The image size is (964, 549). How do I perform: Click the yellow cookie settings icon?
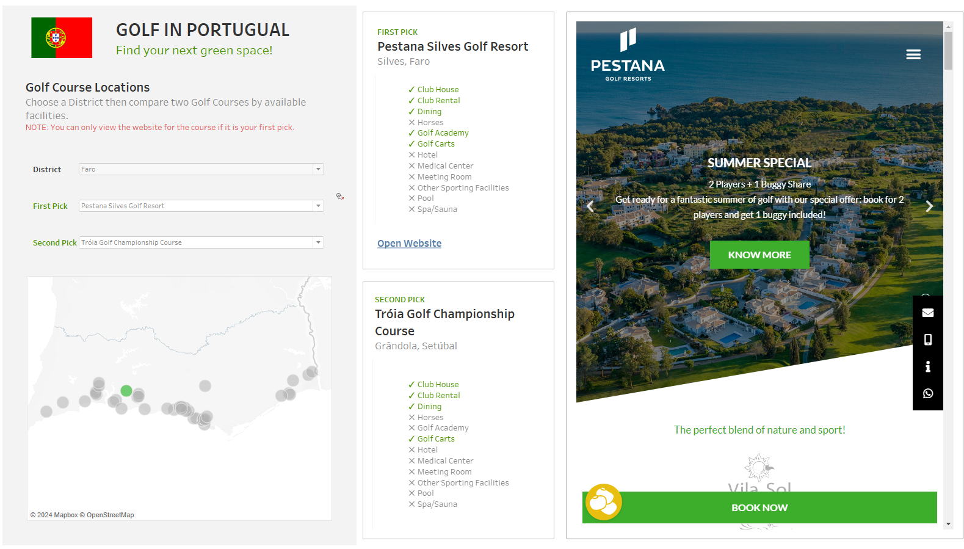[604, 502]
